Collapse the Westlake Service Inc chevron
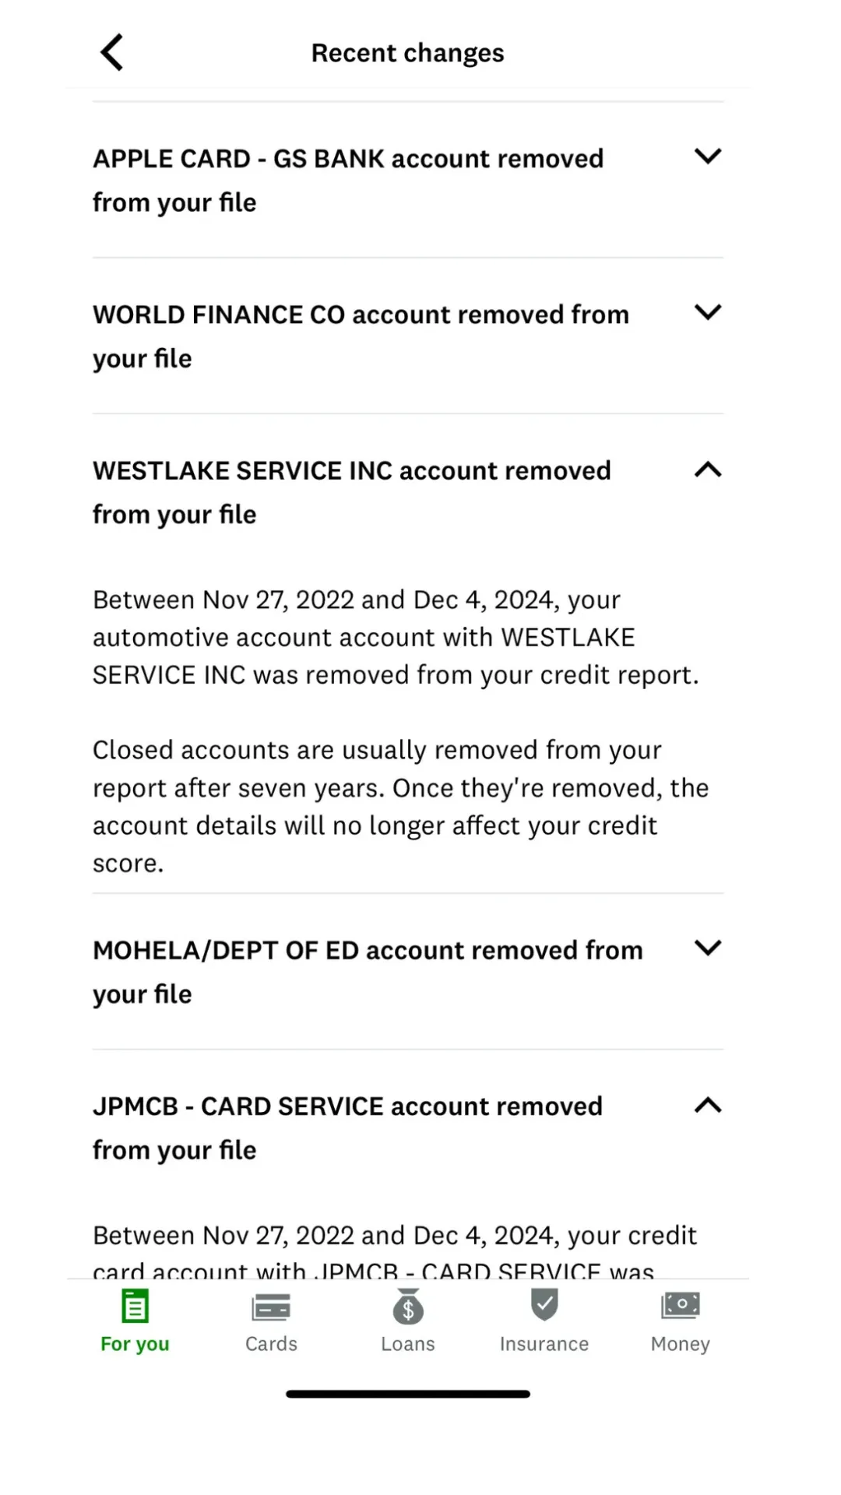The height and width of the screenshot is (1495, 841). click(x=708, y=470)
